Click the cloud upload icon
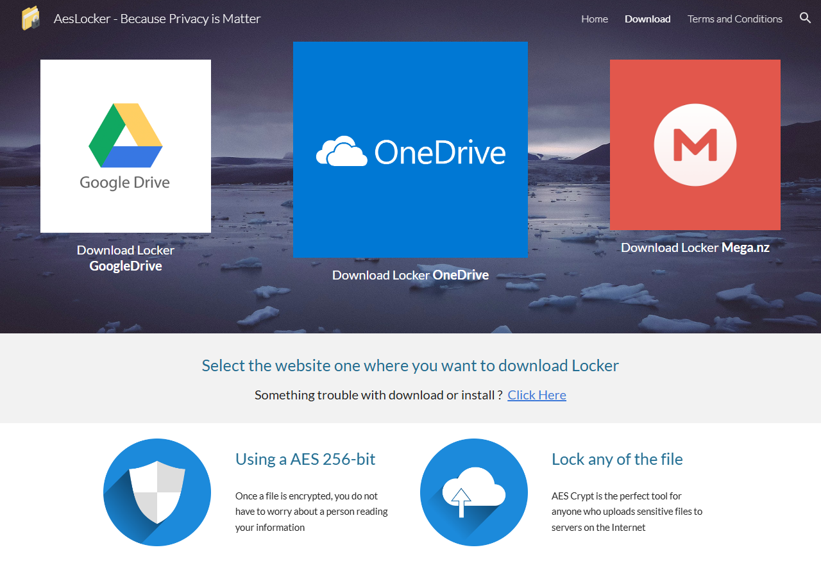The height and width of the screenshot is (577, 821). tap(474, 492)
